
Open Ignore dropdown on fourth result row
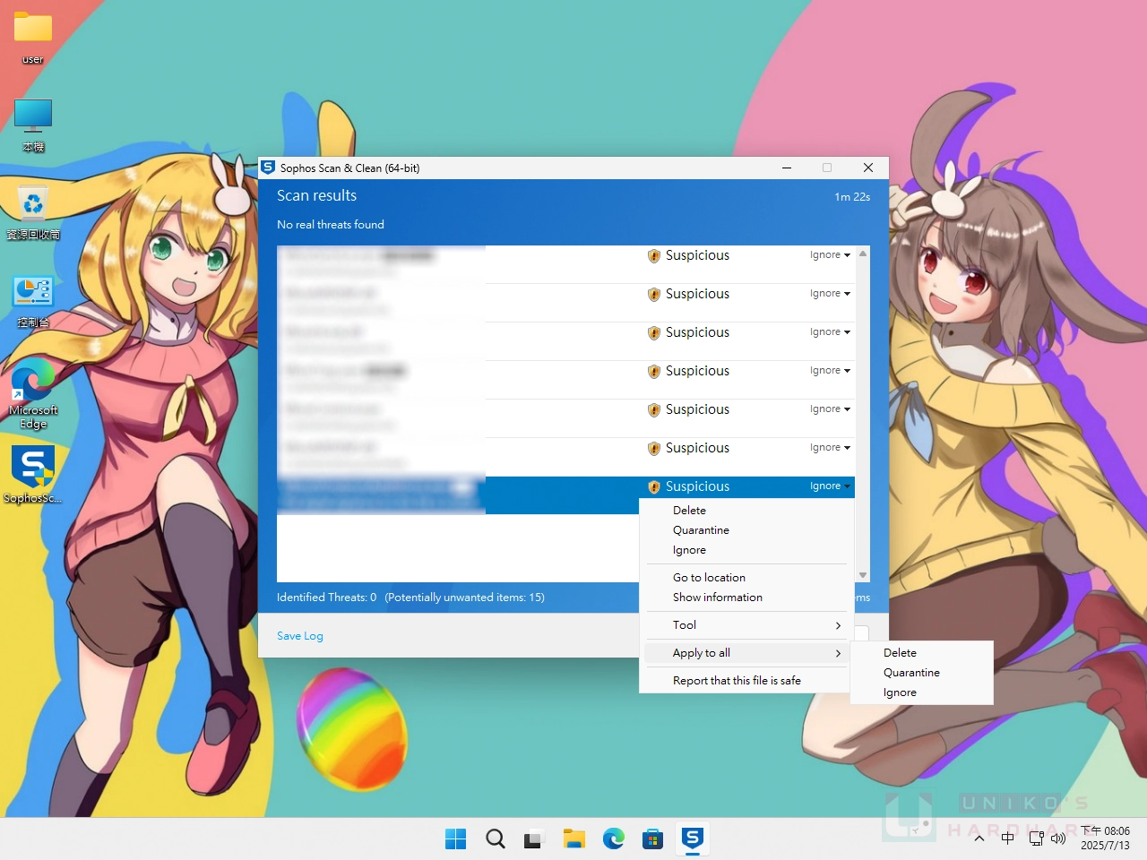coord(830,371)
